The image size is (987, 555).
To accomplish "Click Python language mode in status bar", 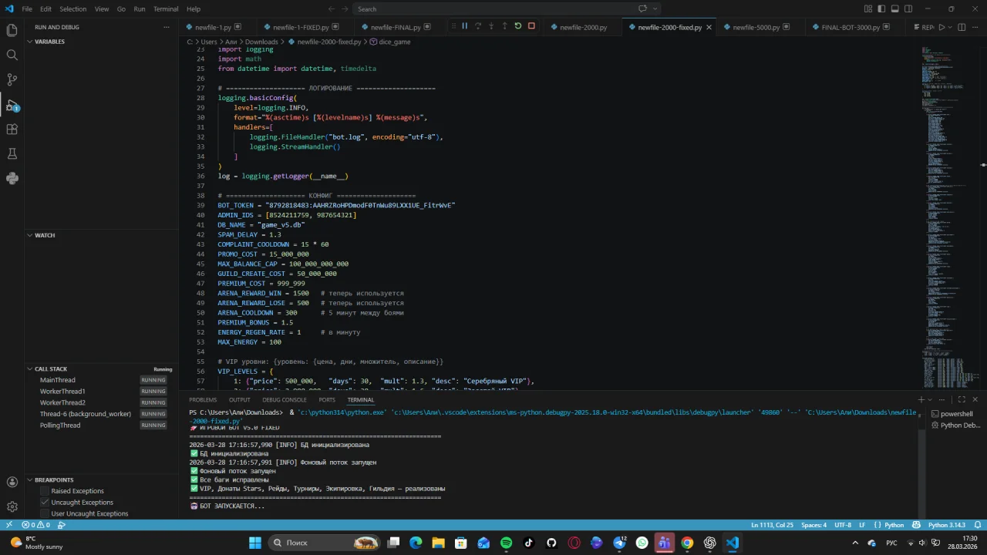I will coord(894,525).
